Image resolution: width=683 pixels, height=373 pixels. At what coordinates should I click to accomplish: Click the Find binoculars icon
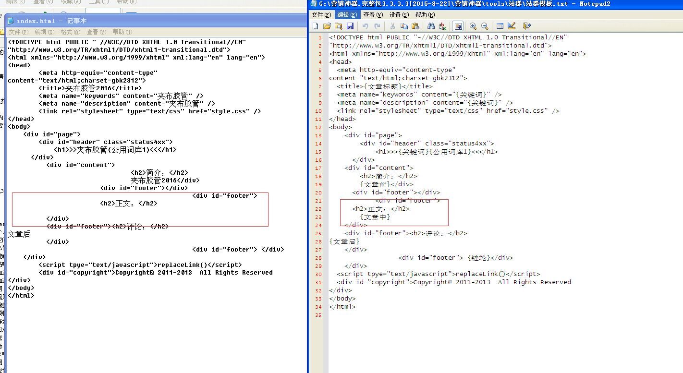tap(431, 26)
